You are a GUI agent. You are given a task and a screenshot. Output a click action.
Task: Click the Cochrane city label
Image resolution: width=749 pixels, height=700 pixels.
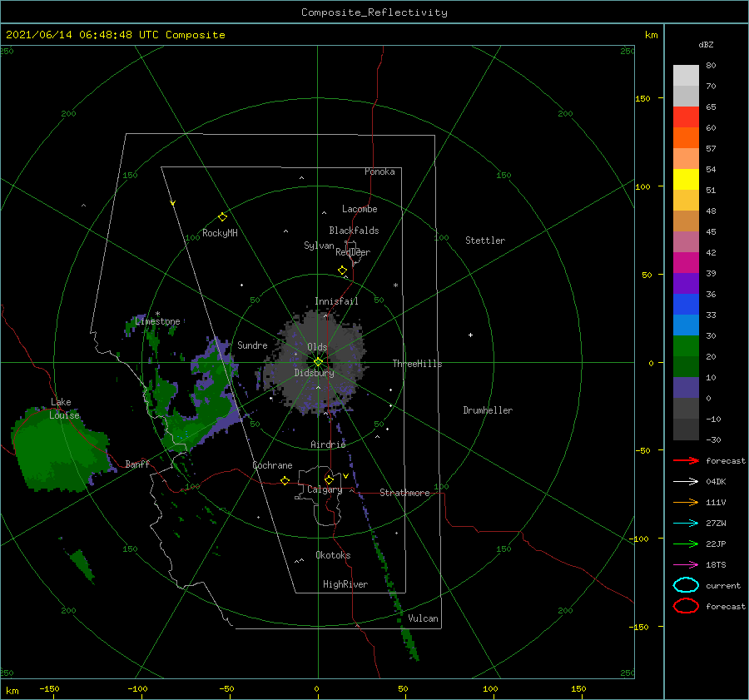272,465
